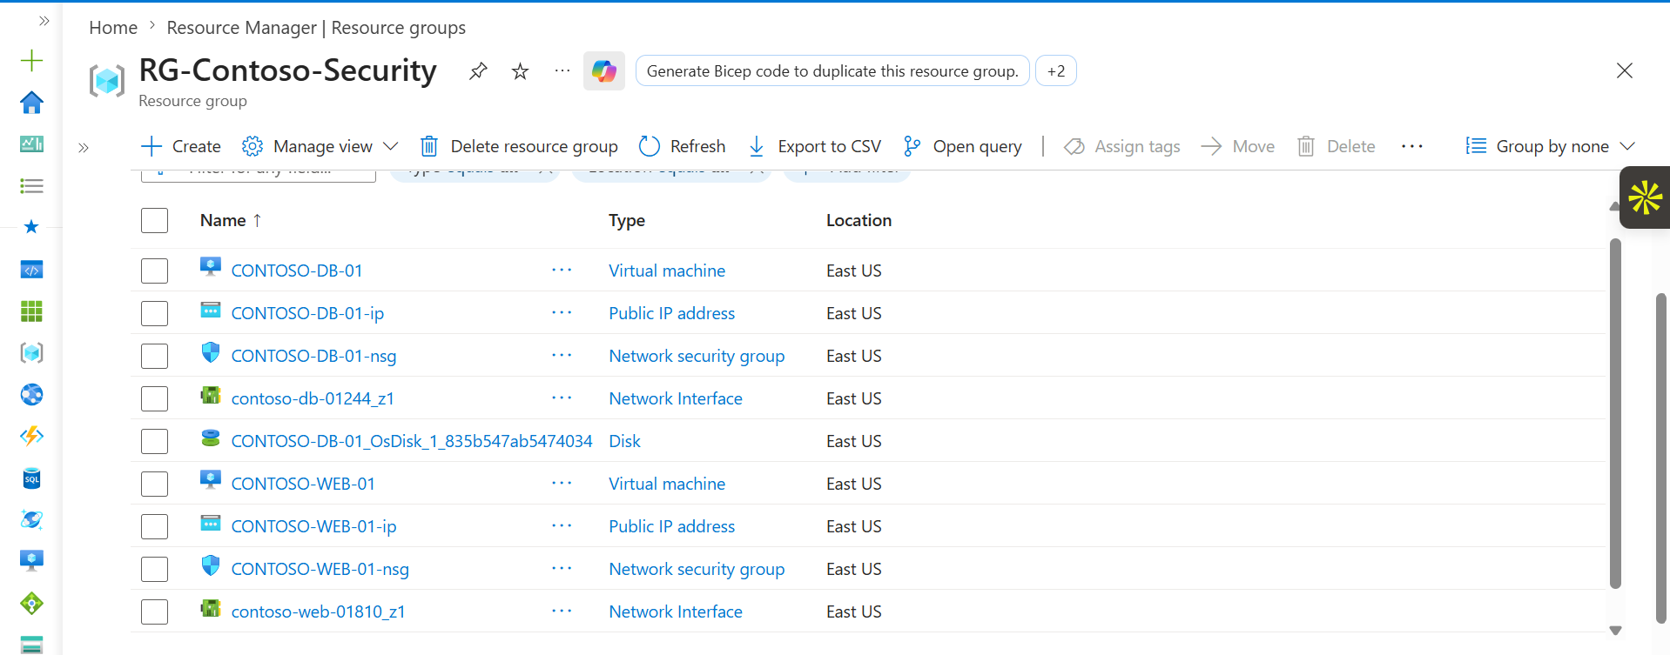
Task: Sort by the Location column header
Action: click(x=859, y=220)
